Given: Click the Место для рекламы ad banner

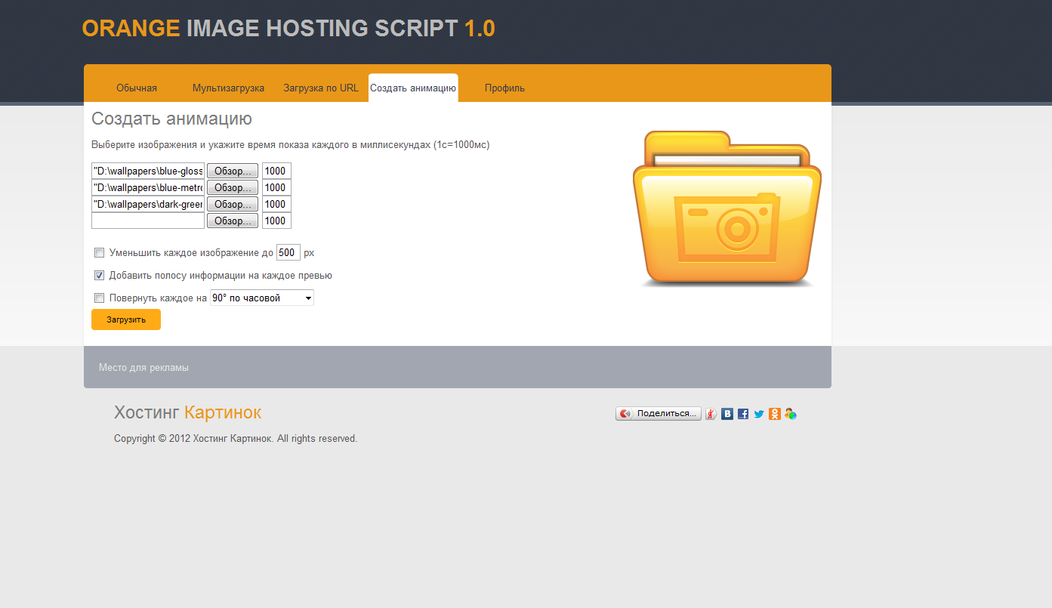Looking at the screenshot, I should 458,367.
